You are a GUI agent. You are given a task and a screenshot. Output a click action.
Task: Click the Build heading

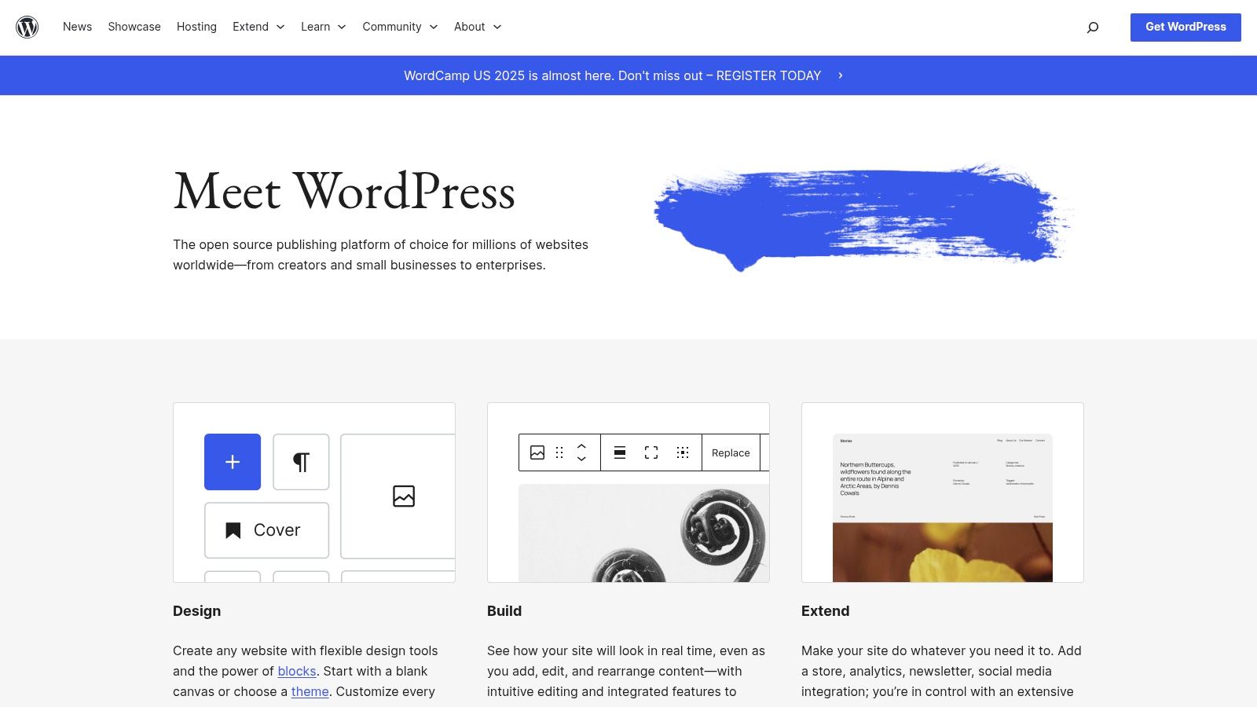pyautogui.click(x=504, y=611)
